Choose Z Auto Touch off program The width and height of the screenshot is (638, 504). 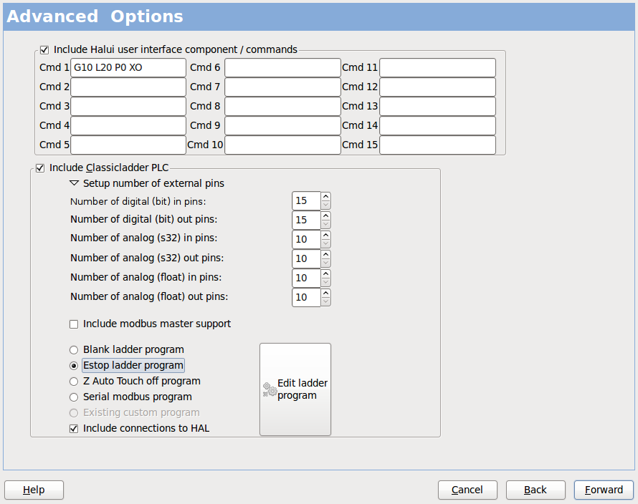click(74, 381)
